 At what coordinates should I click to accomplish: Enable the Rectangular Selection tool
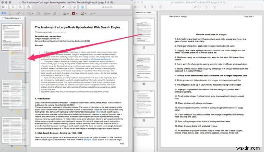click(11, 13)
